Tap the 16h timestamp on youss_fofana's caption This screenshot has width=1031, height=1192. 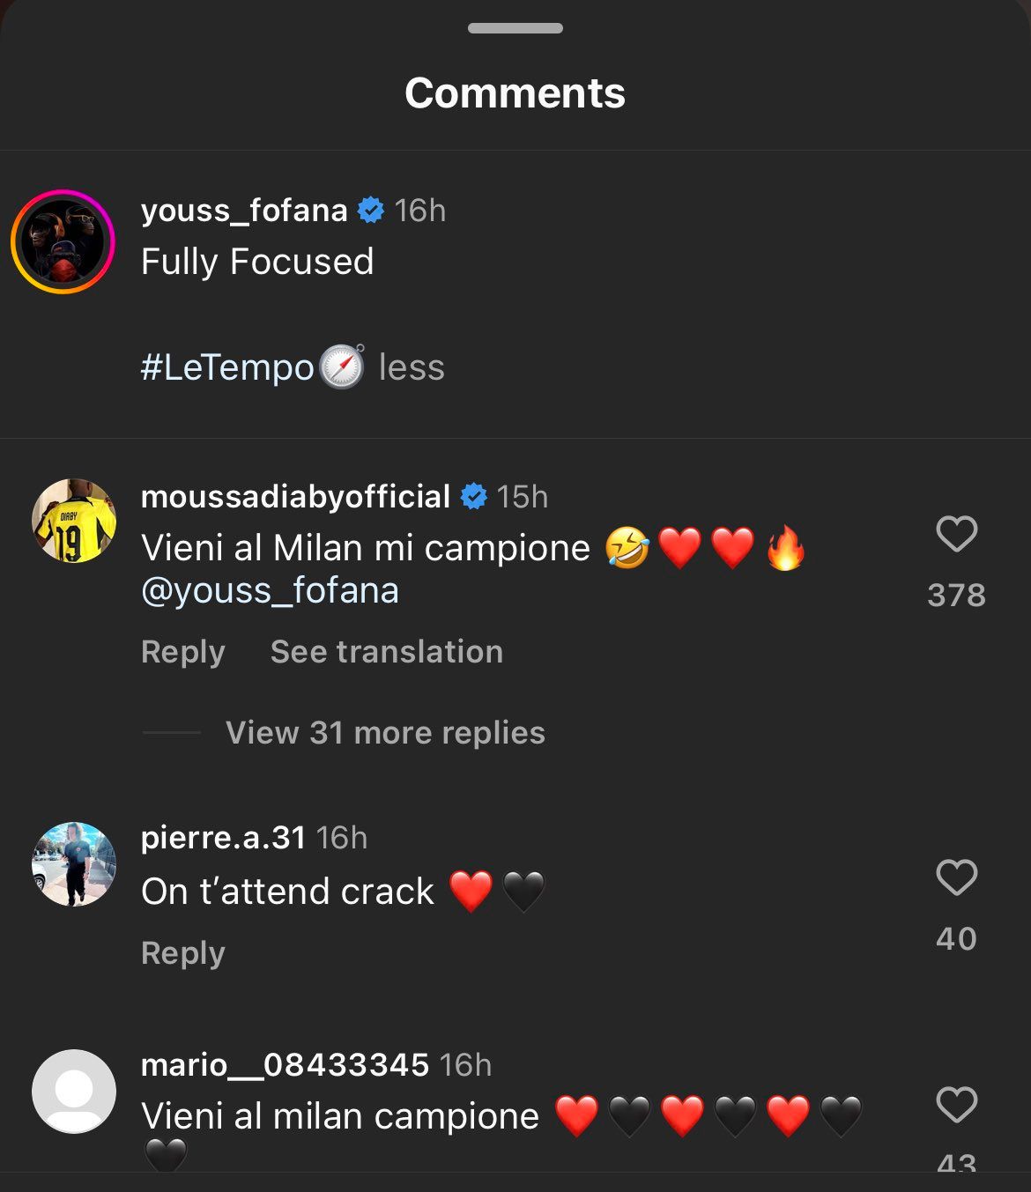pyautogui.click(x=421, y=210)
